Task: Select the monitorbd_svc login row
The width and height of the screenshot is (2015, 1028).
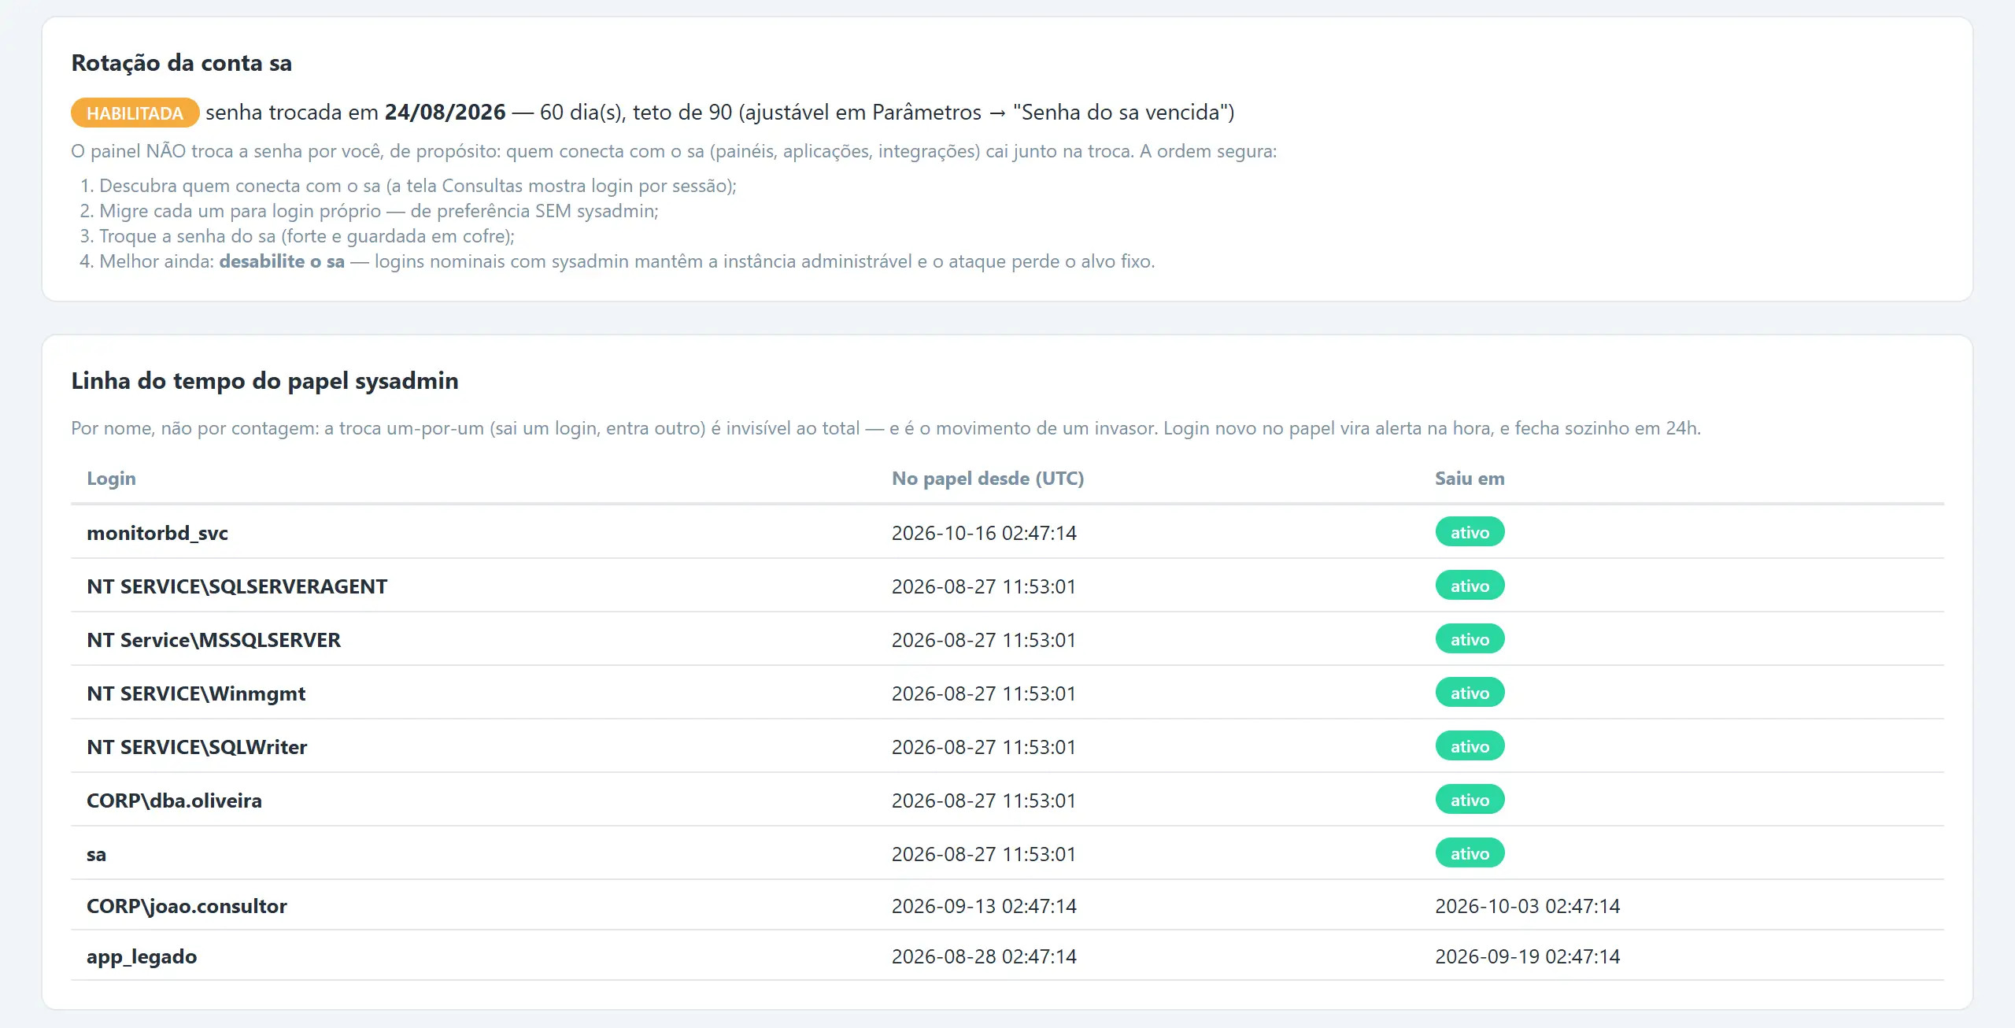Action: (x=1007, y=532)
